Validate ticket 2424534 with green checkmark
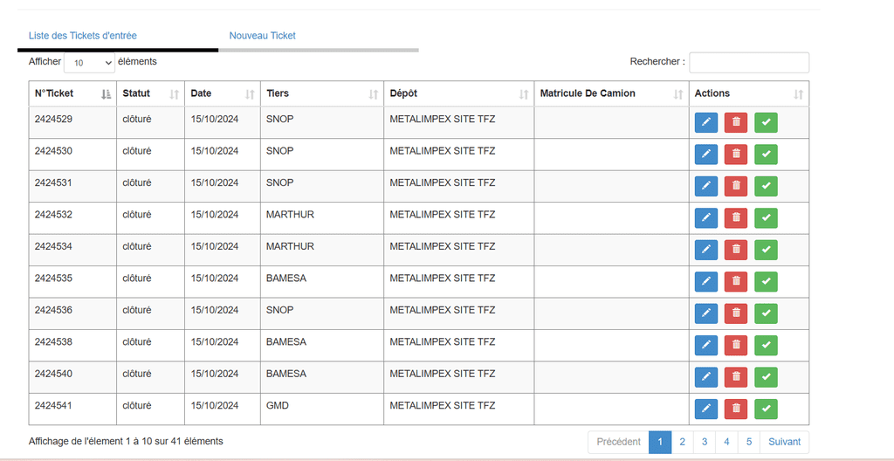 click(x=767, y=250)
